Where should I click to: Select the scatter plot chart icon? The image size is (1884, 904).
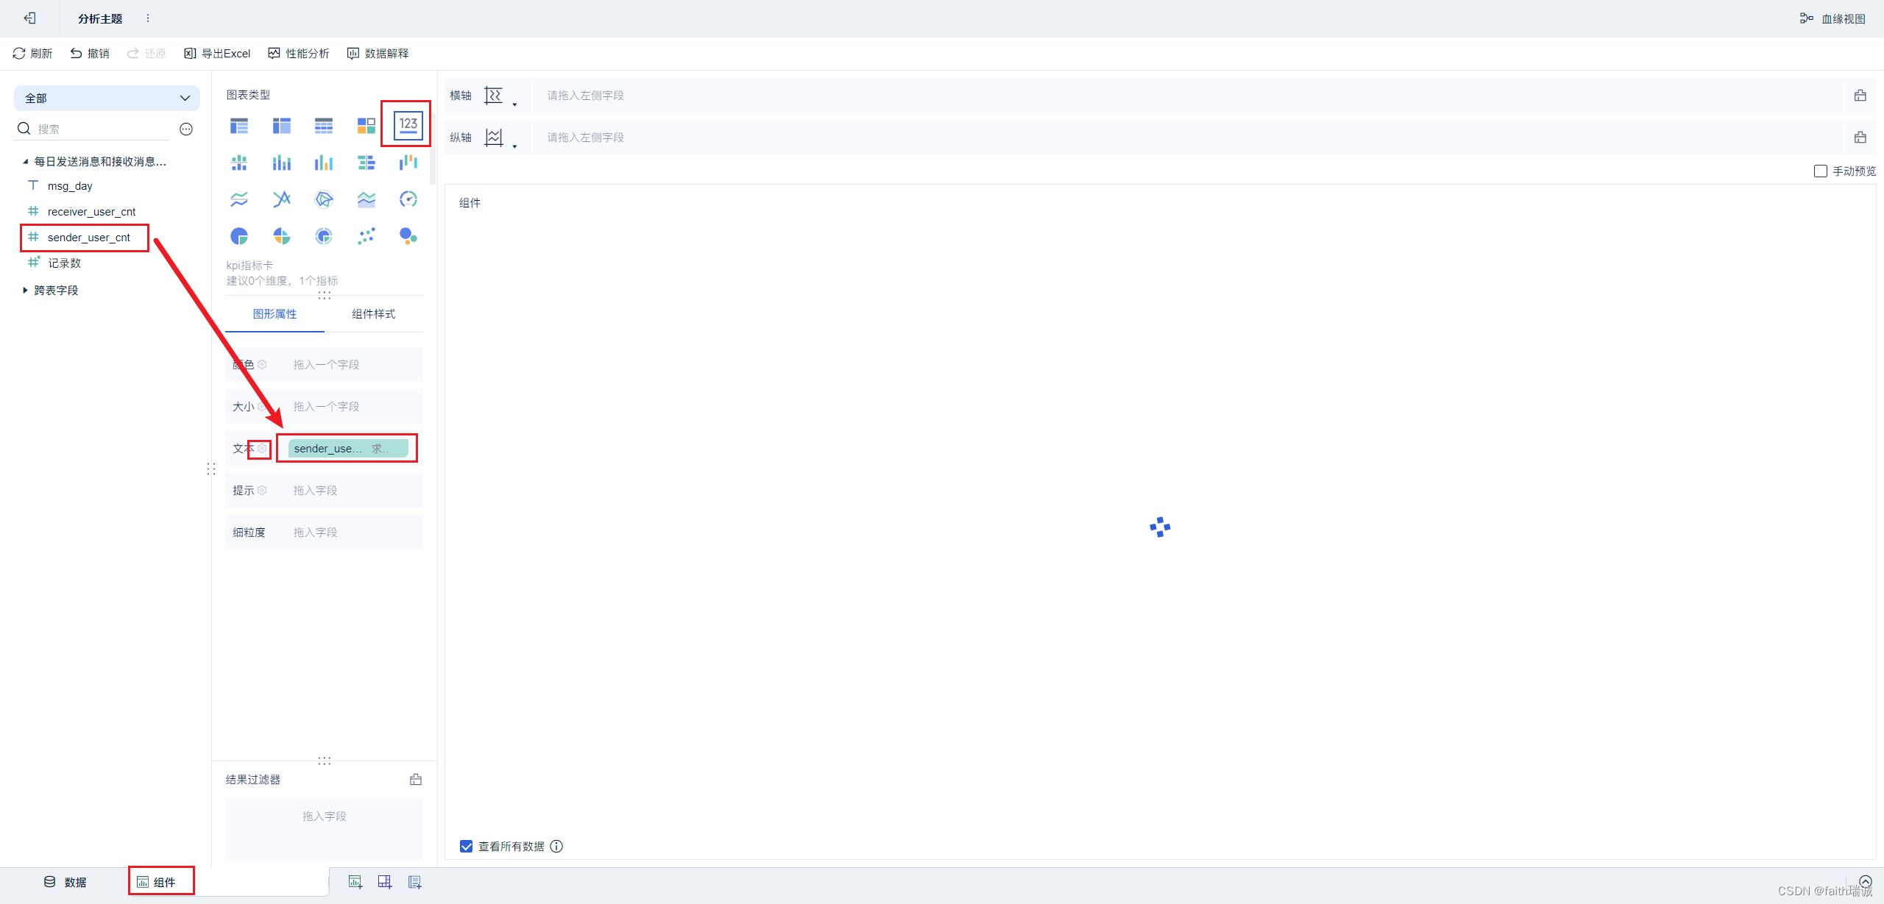pyautogui.click(x=366, y=236)
